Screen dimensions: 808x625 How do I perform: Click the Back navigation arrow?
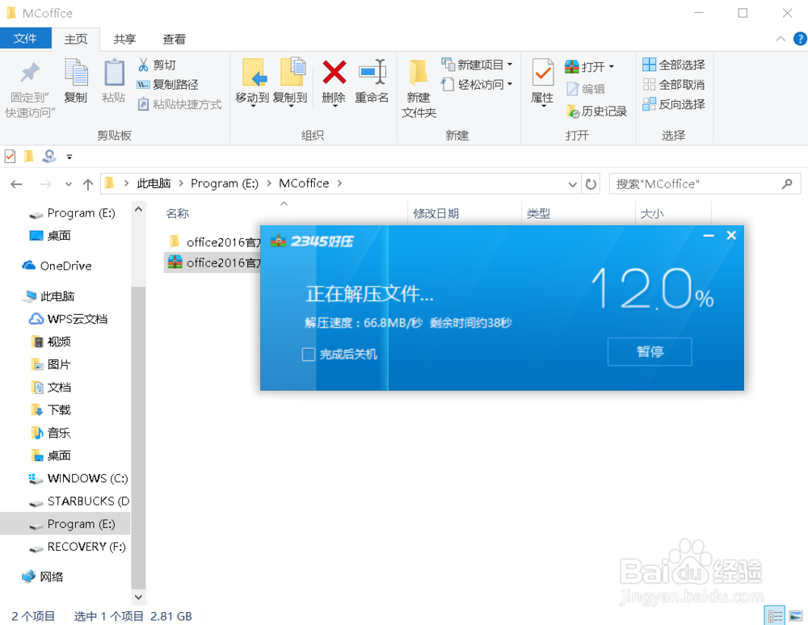16,184
